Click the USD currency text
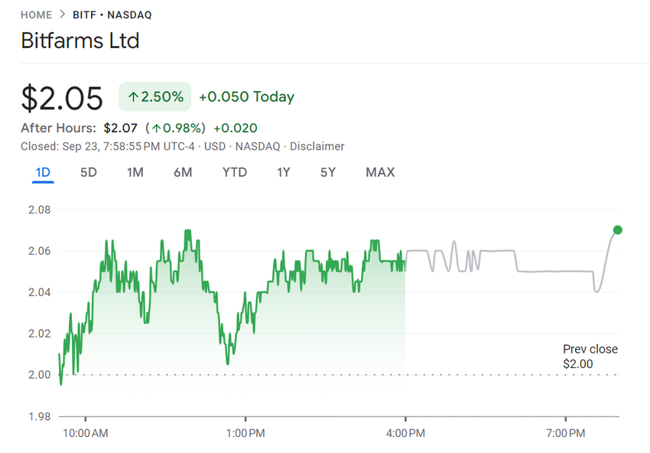650x453 pixels. pos(215,146)
